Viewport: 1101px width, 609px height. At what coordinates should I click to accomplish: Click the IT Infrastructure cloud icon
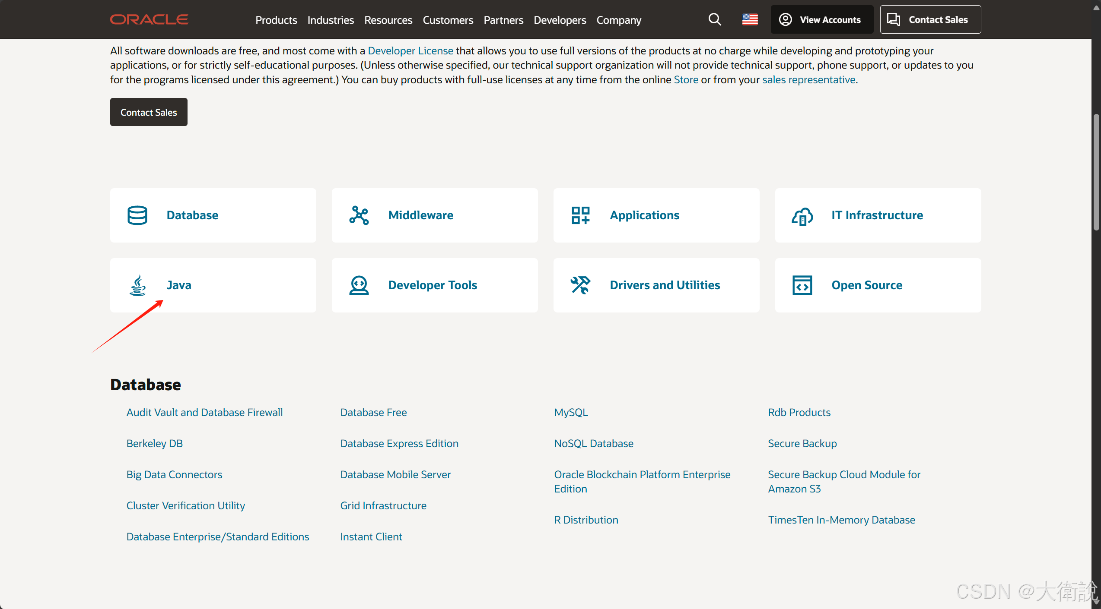(x=802, y=216)
